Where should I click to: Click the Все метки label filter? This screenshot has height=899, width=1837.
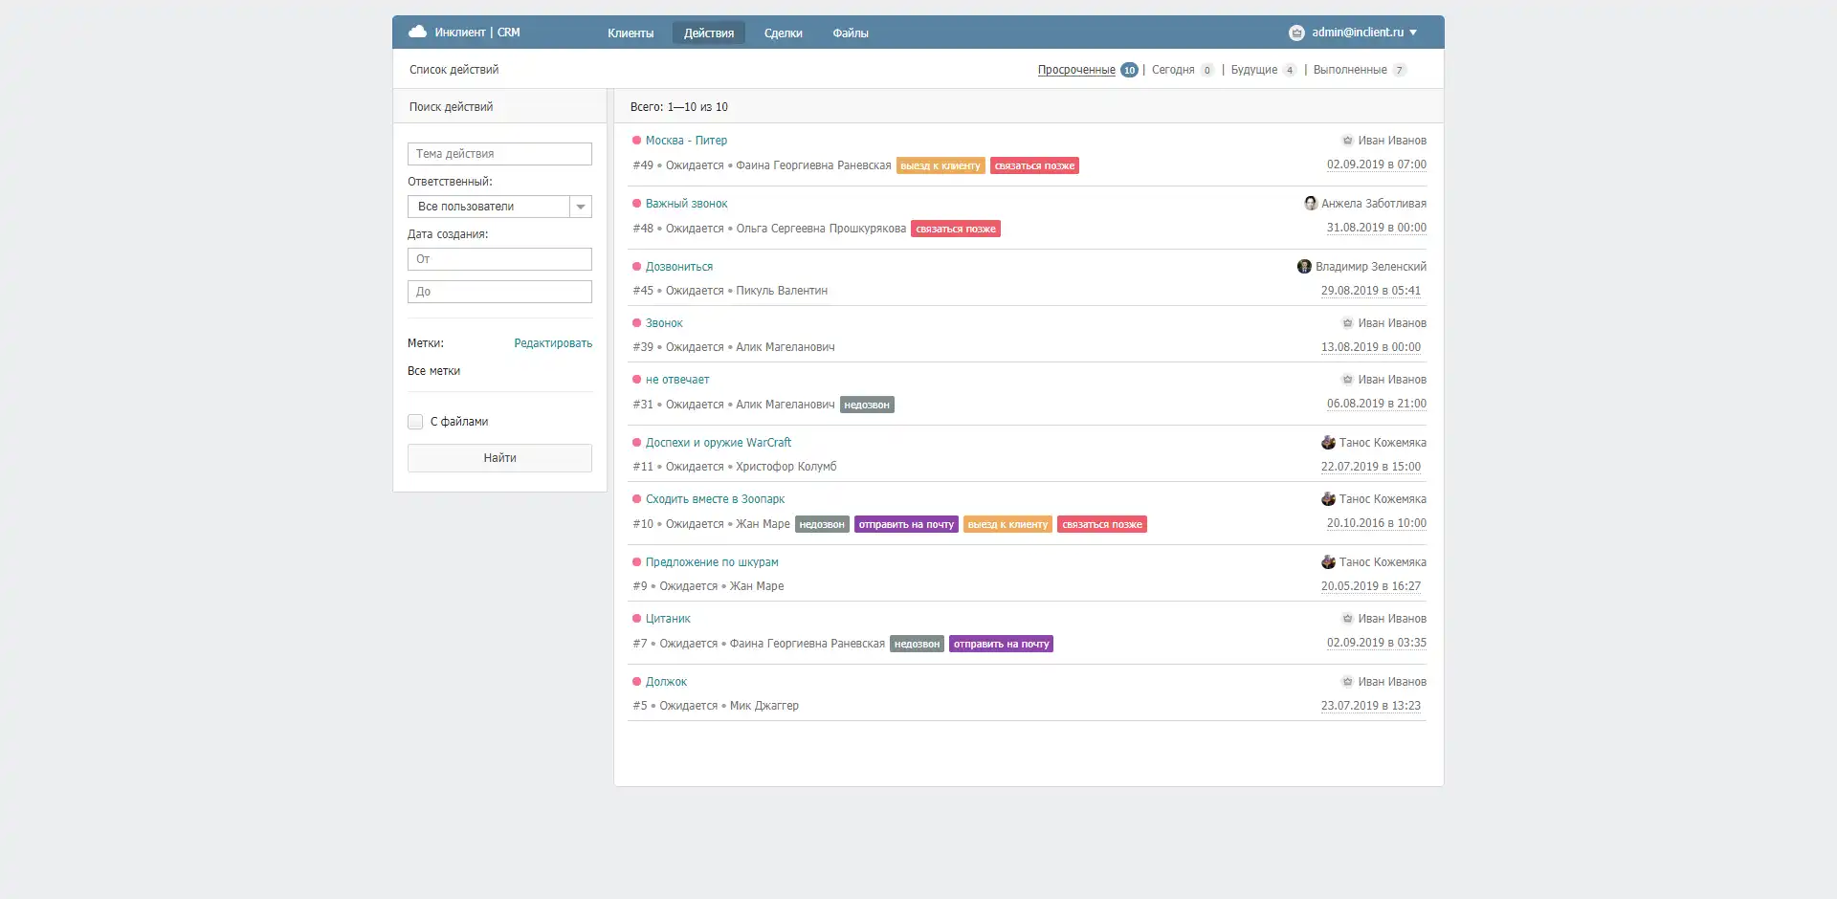433,371
